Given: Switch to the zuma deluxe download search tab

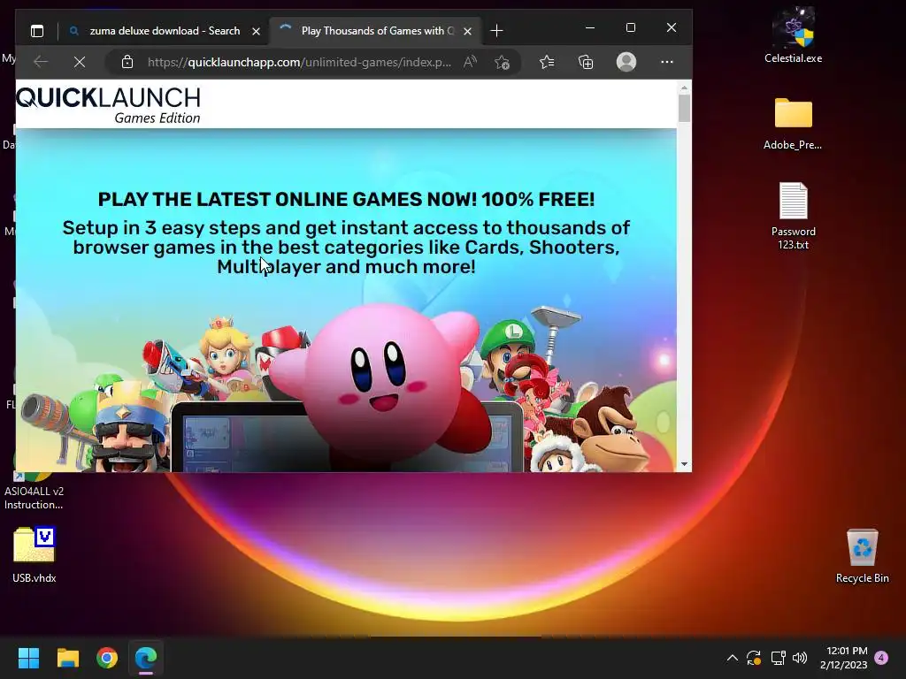Looking at the screenshot, I should pyautogui.click(x=165, y=31).
